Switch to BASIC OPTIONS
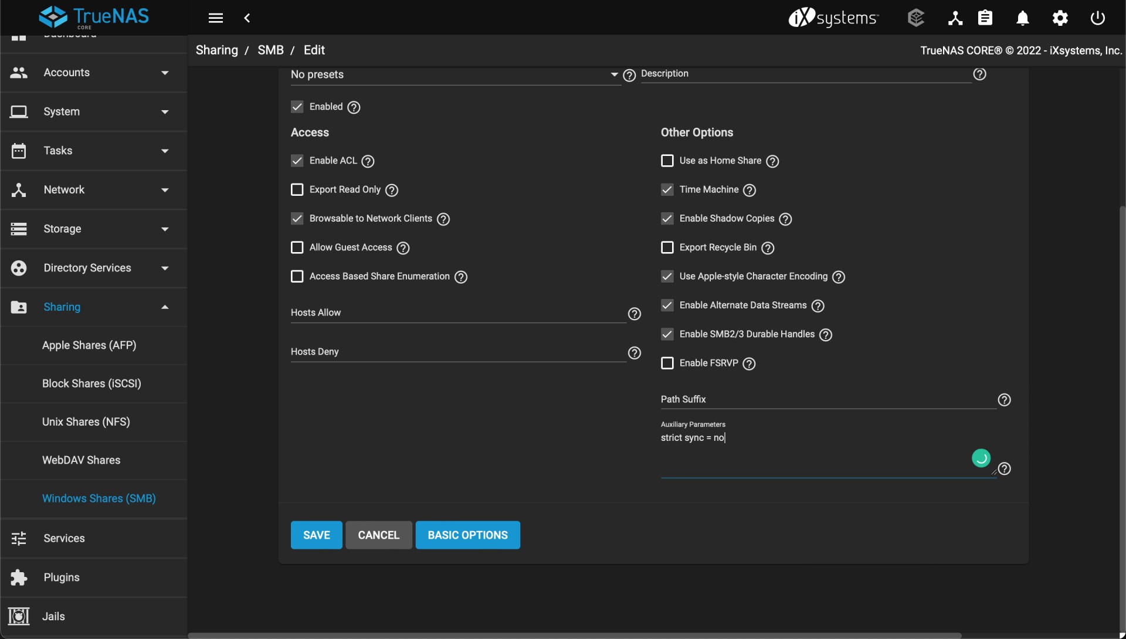The height and width of the screenshot is (639, 1126). click(467, 535)
